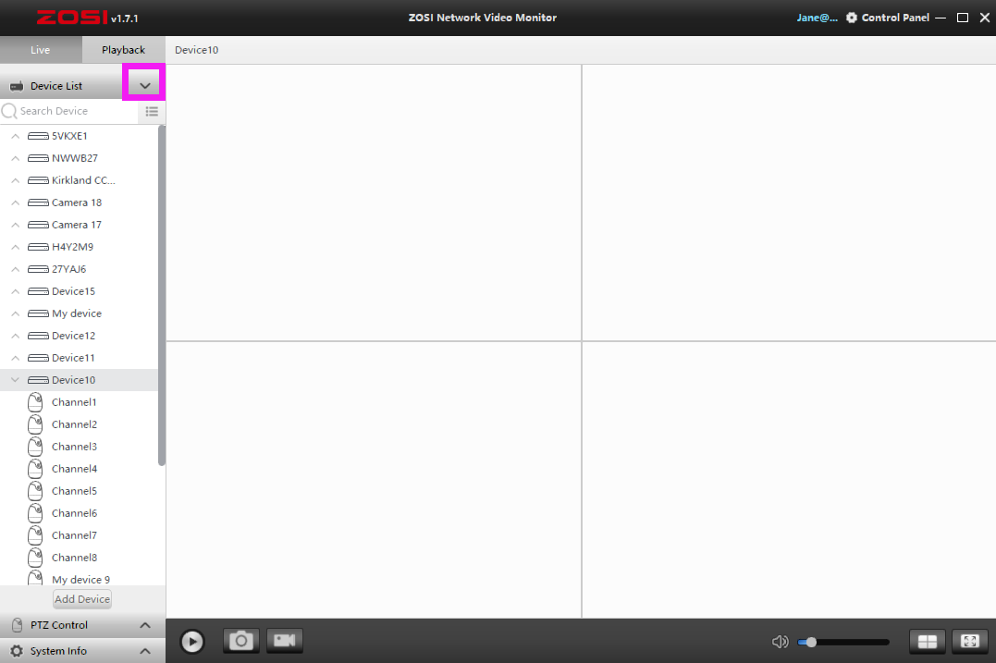Switch to the Live tab
Viewport: 996px width, 663px height.
(40, 50)
